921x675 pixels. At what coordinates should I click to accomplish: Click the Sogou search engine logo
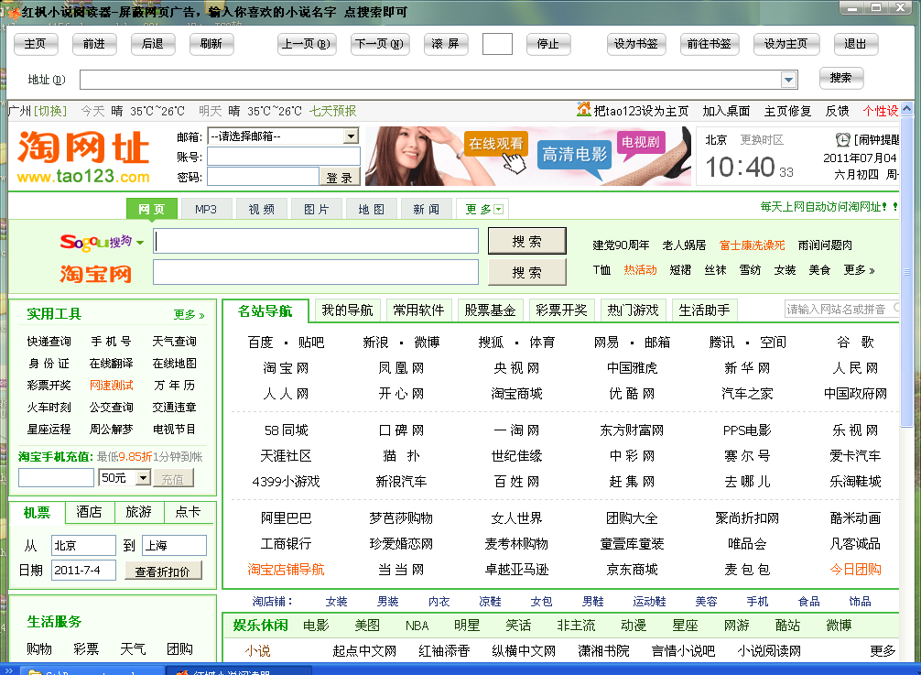click(96, 242)
